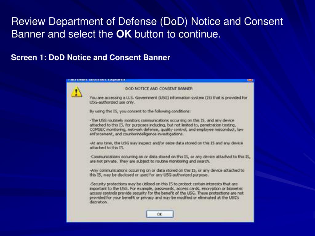This screenshot has width=315, height=236.
Task: Click paragraph starting "You are accessing a U.S. Government"
Action: [x=168, y=100]
